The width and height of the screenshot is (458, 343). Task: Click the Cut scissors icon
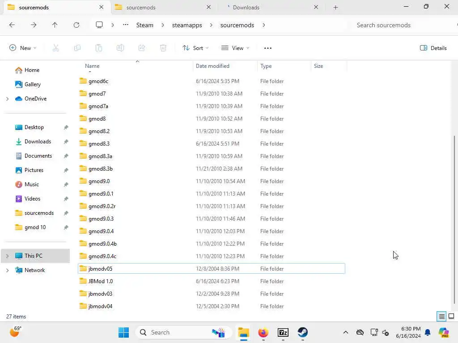click(x=56, y=48)
